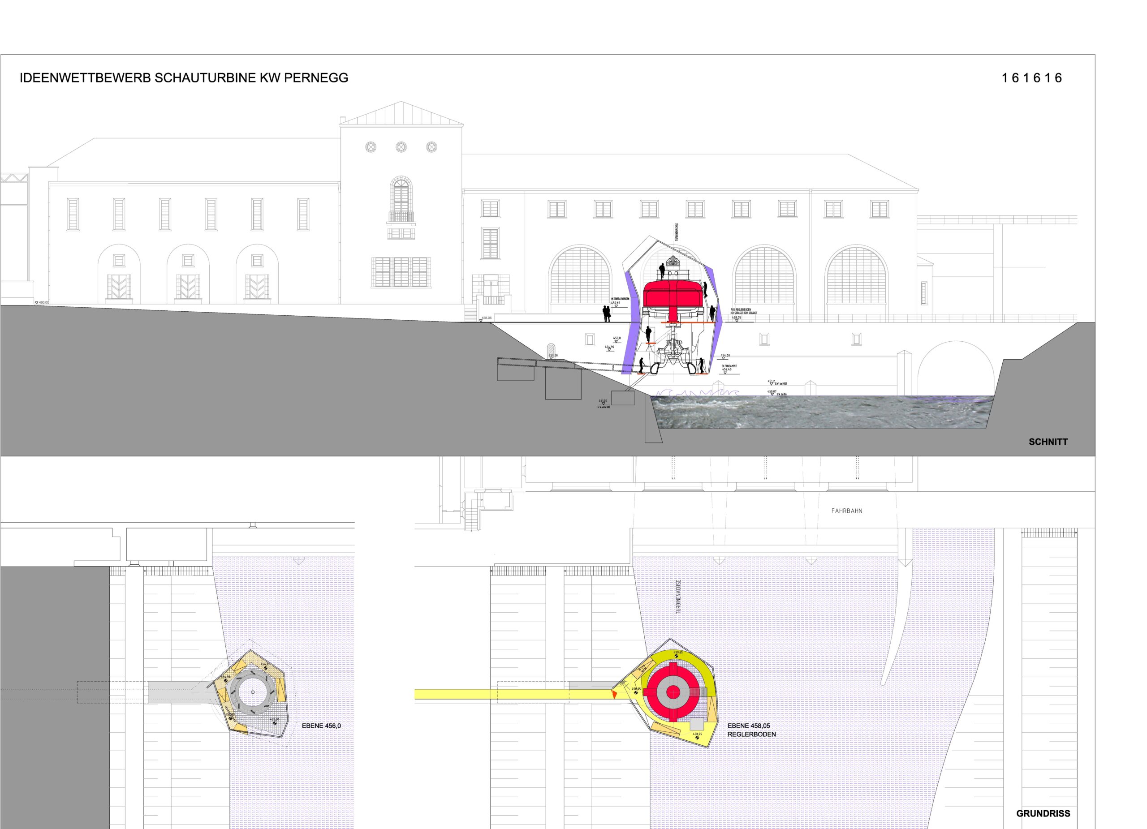Click the vertical TURBINENACHSE label in the plan

(679, 597)
